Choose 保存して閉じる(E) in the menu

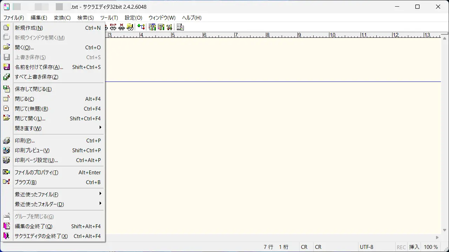click(33, 89)
